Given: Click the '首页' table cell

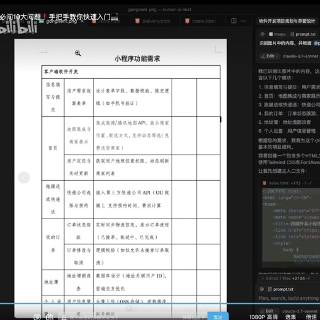Looking at the screenshot, I should point(53,148).
